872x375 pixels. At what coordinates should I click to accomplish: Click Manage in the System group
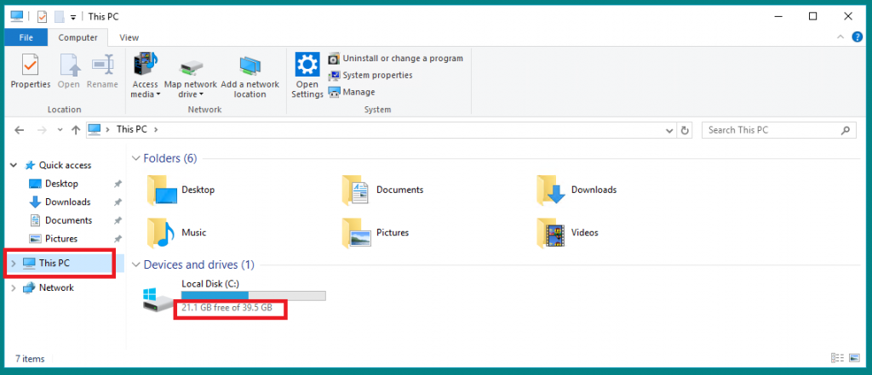(x=352, y=92)
